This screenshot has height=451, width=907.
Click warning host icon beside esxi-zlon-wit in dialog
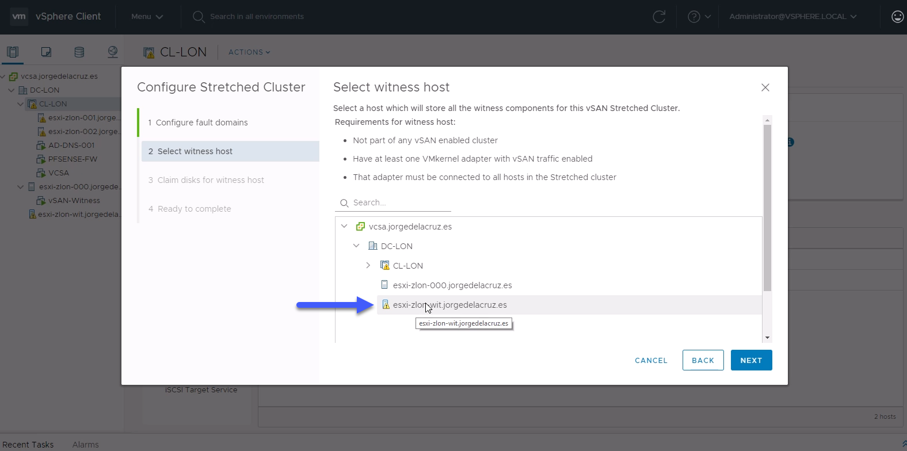pyautogui.click(x=386, y=304)
